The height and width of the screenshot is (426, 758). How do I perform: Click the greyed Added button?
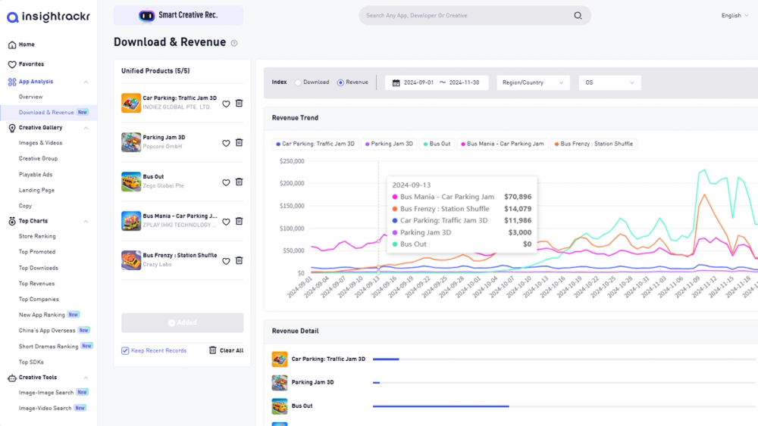182,323
